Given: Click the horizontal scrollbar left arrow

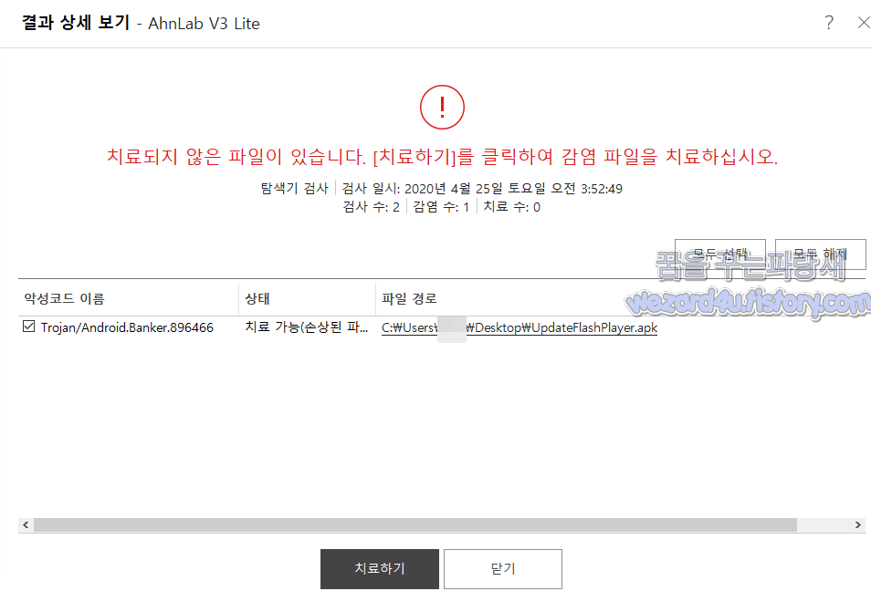Looking at the screenshot, I should point(26,524).
